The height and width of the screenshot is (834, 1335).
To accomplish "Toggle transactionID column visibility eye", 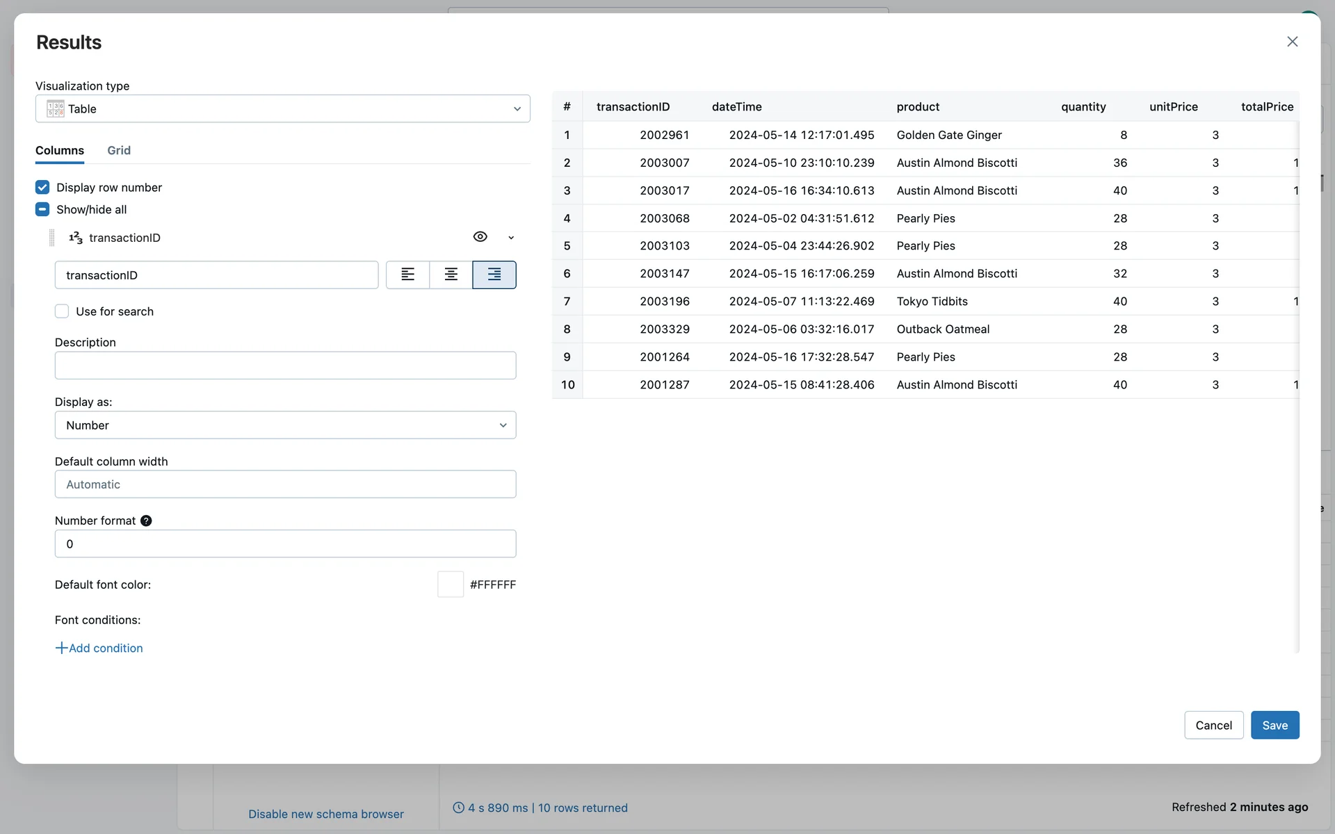I will tap(480, 237).
